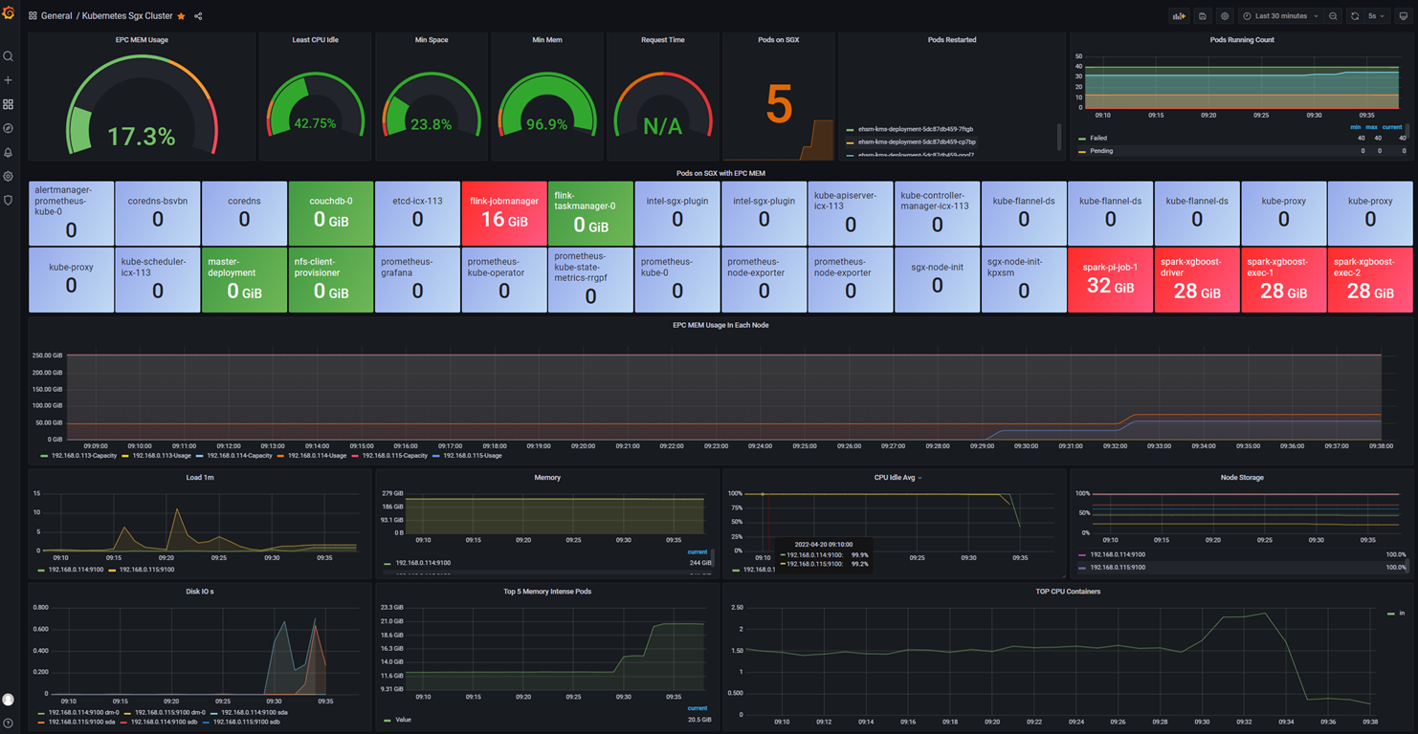This screenshot has height=734, width=1418.
Task: Open the Dashboards grid icon in sidebar
Action: 9,104
